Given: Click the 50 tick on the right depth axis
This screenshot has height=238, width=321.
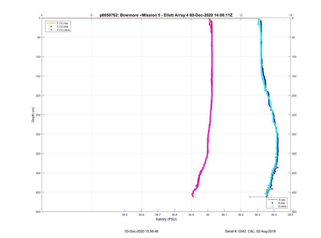Looking at the screenshot, I should click(293, 37).
